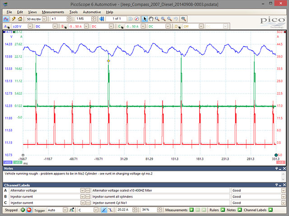Toggle Rulers legend display
Image resolution: width=289 pixels, height=216 pixels.
223,210
